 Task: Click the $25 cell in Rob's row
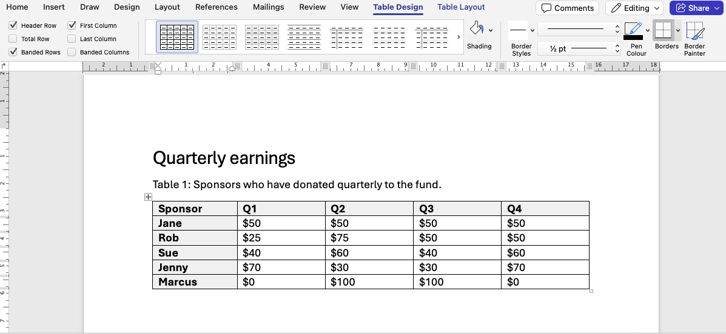click(x=281, y=238)
